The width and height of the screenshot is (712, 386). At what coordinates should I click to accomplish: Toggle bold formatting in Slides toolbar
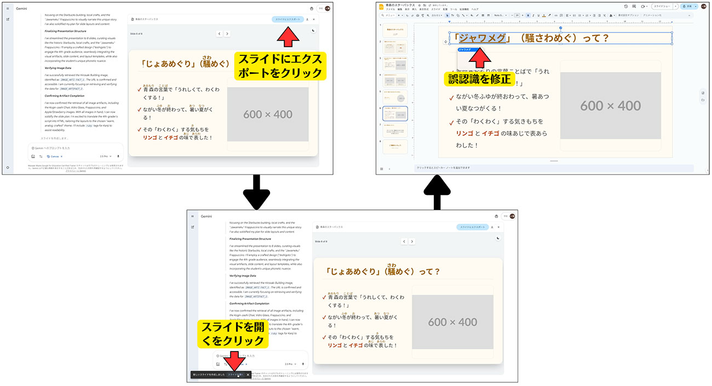tap(528, 15)
